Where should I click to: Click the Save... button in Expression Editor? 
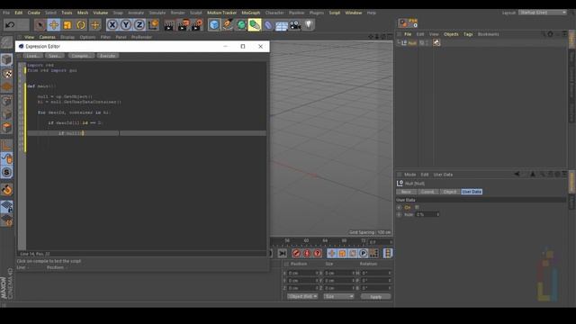tap(55, 56)
